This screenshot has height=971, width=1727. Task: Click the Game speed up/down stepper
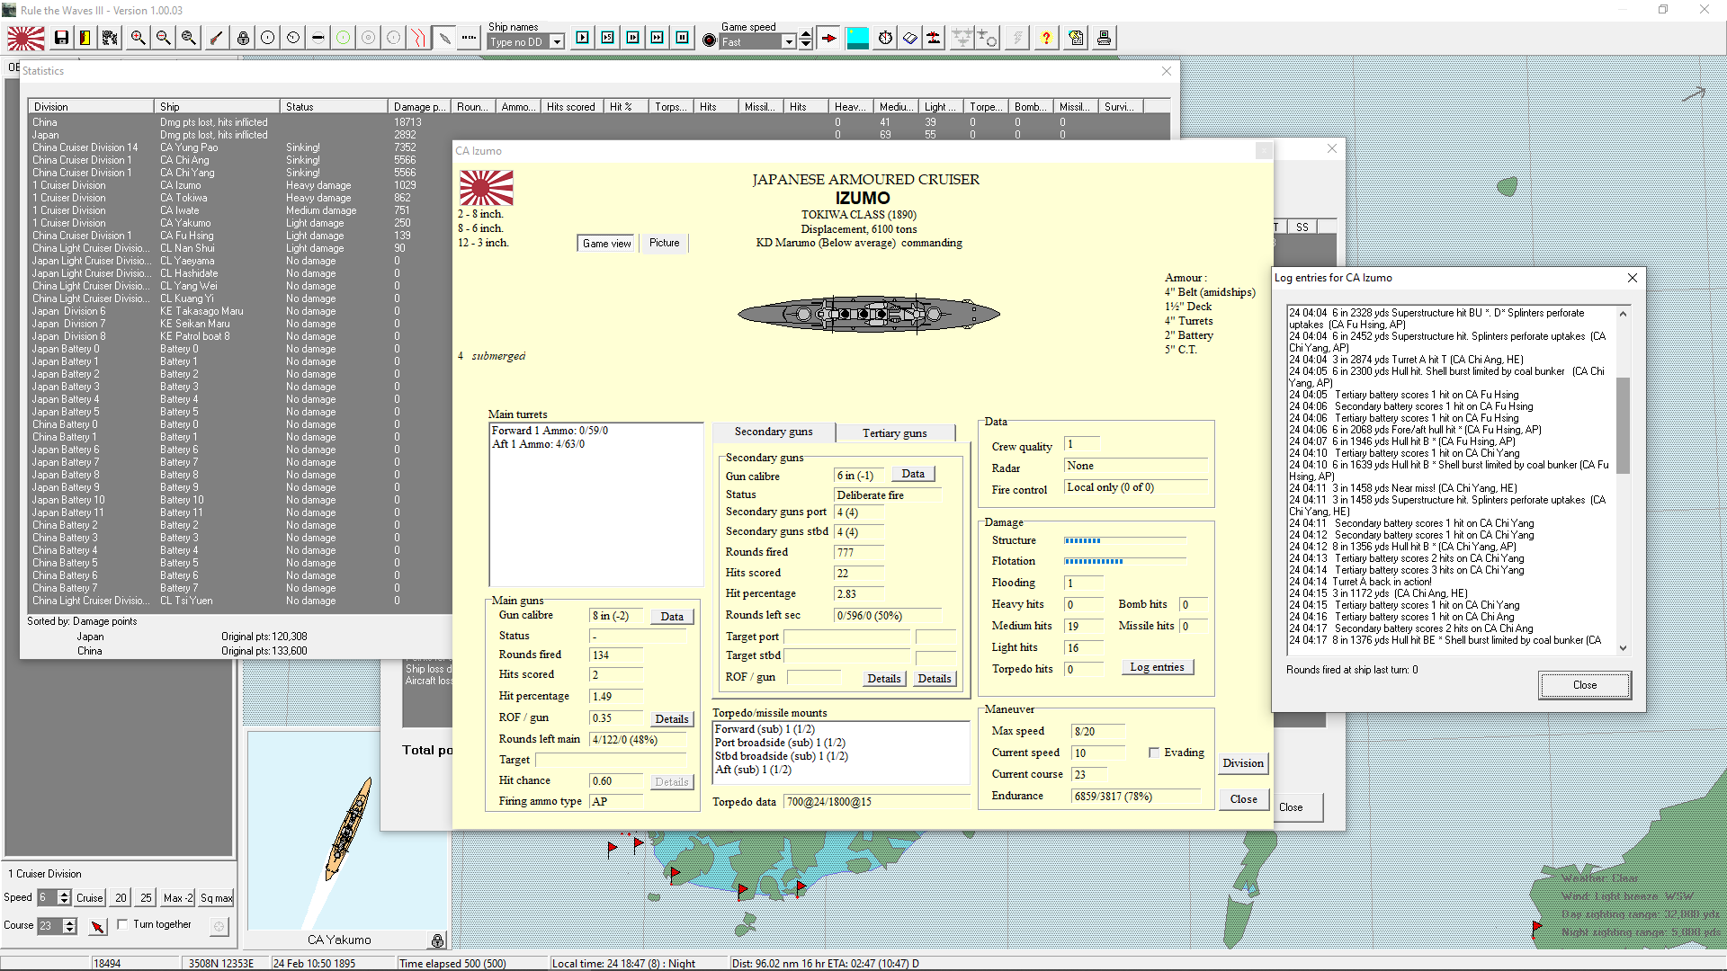pyautogui.click(x=806, y=39)
